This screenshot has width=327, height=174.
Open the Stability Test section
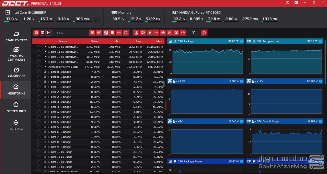coord(16,37)
